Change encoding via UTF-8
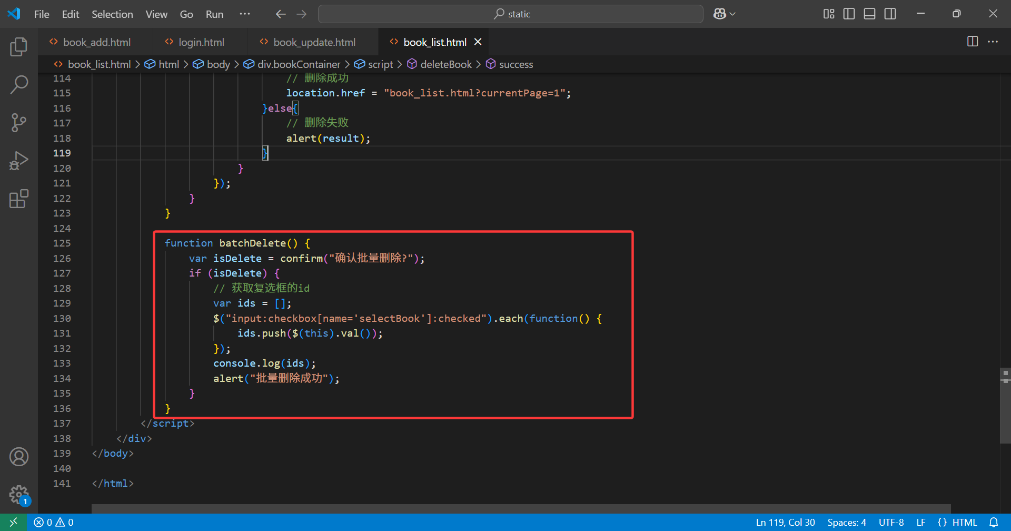 891,522
